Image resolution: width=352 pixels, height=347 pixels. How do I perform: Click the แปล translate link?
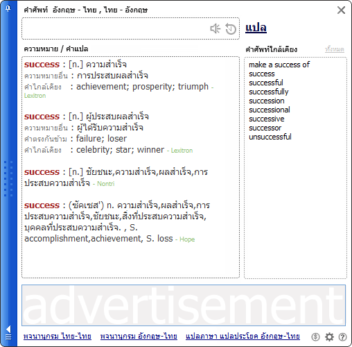click(256, 28)
